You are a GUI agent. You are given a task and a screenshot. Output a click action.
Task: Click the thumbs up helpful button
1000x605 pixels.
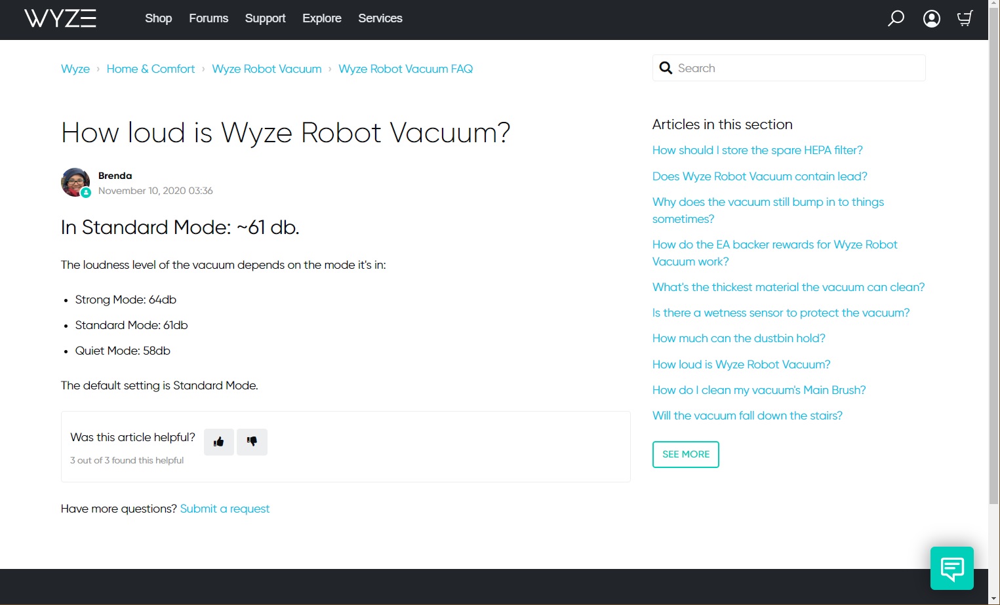click(219, 442)
